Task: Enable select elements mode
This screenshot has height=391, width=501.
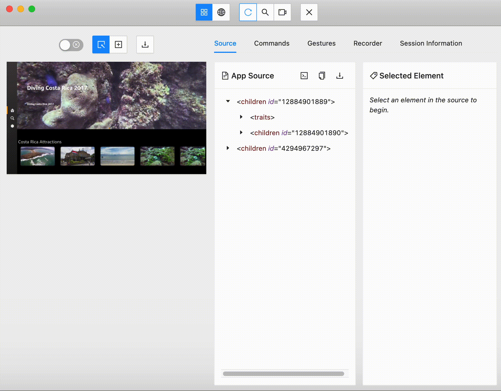Action: pos(101,44)
